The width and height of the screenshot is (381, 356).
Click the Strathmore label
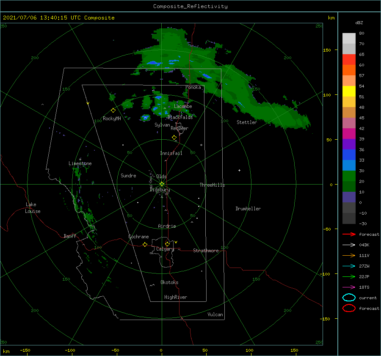[206, 251]
